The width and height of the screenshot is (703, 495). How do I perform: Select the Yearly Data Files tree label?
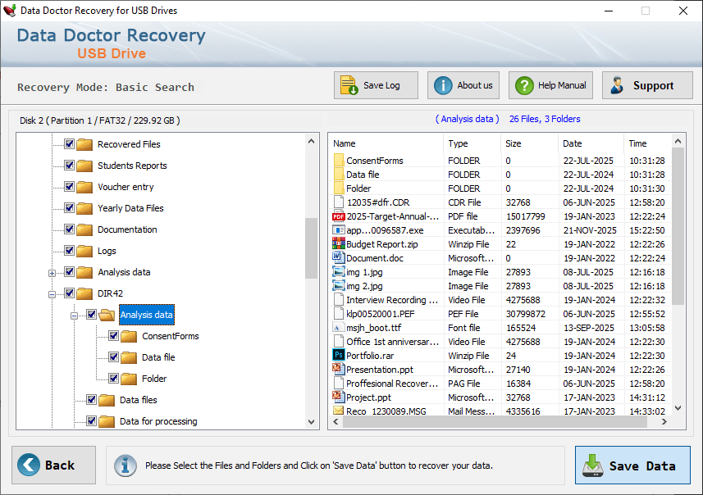(x=130, y=208)
